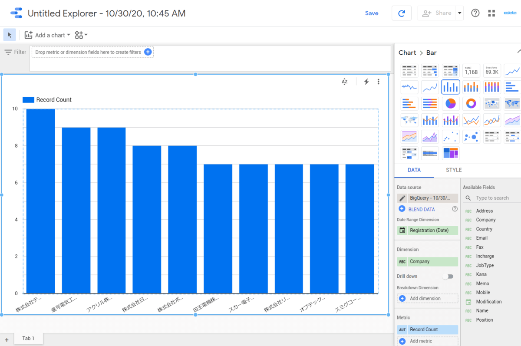Screen dimensions: 521x346
Task: Open chart three-dot more options menu
Action: point(379,82)
